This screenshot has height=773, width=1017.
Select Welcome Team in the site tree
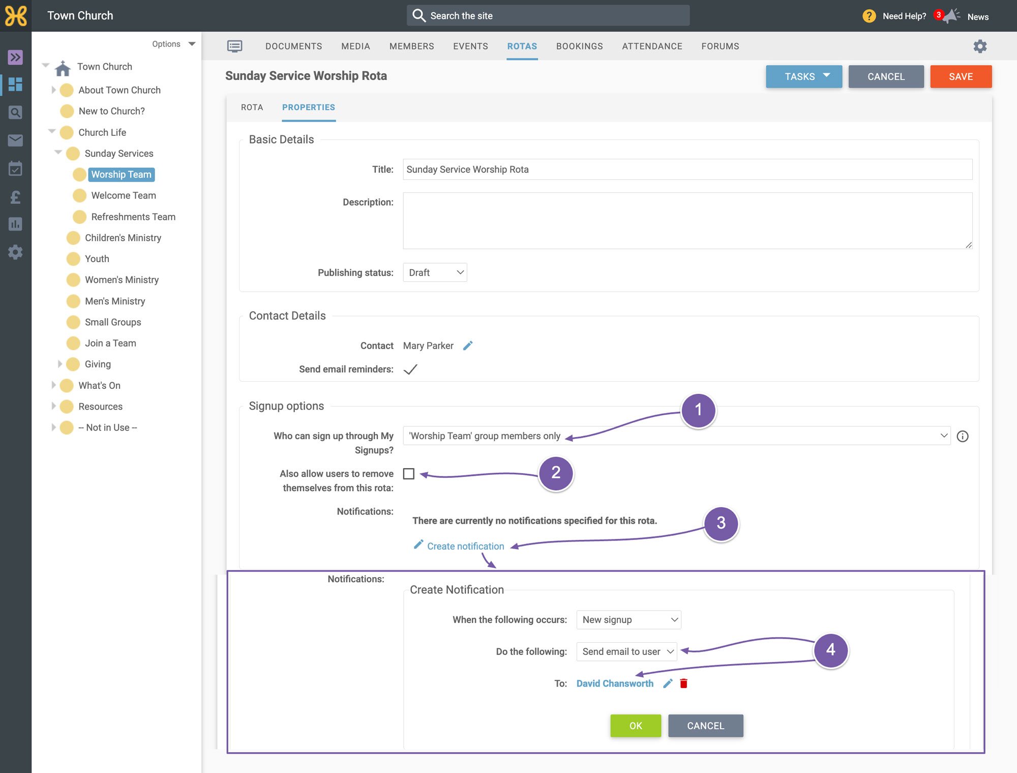coord(124,195)
